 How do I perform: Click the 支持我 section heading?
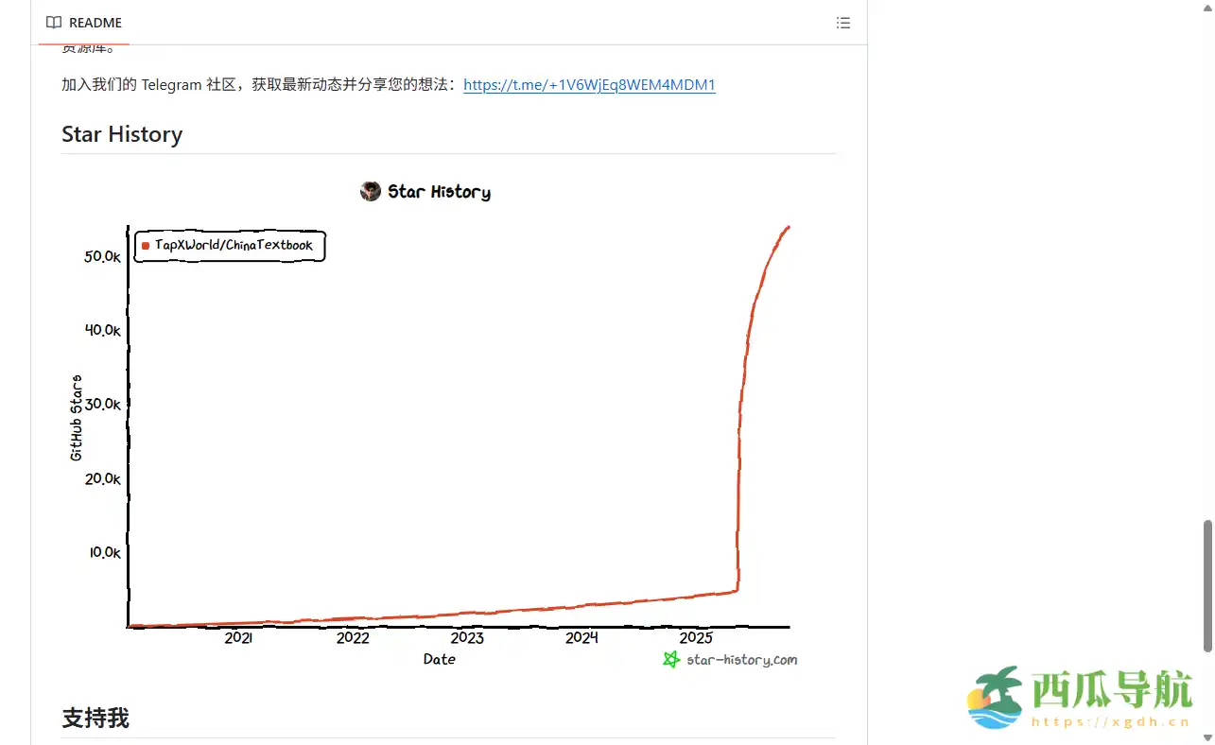(95, 718)
